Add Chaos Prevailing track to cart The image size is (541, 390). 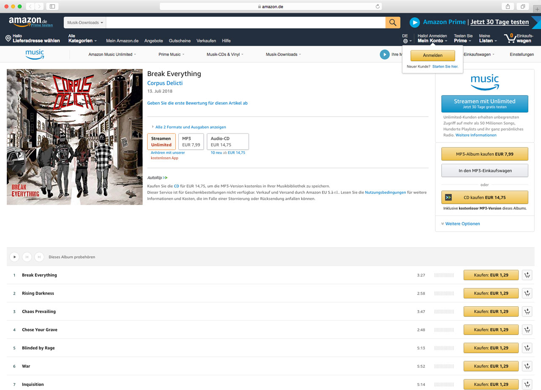point(527,311)
